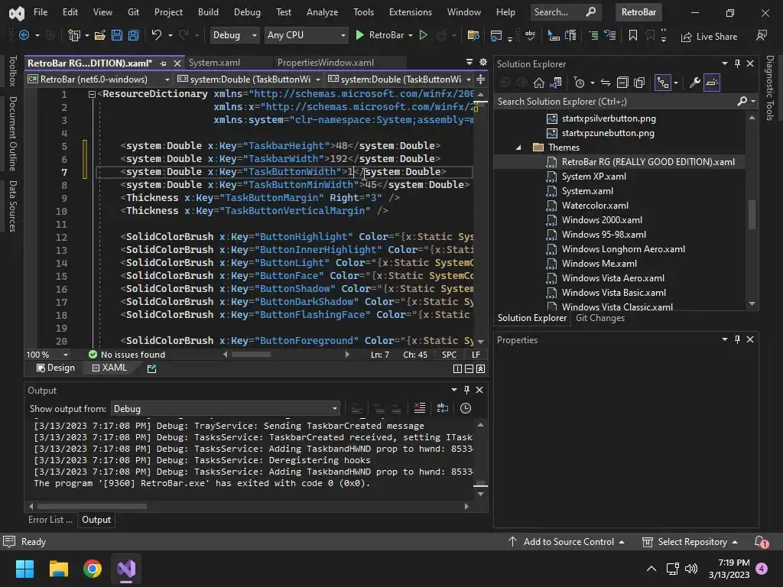Sync with Active Document in Solution Explorer
This screenshot has width=783, height=587.
606,83
